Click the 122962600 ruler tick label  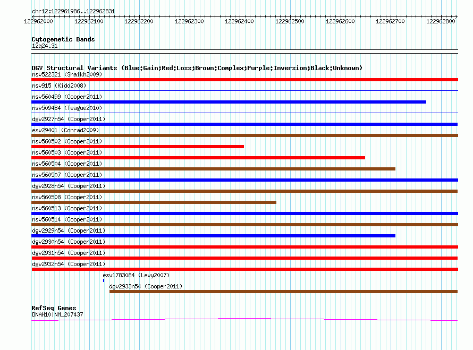tap(340, 21)
